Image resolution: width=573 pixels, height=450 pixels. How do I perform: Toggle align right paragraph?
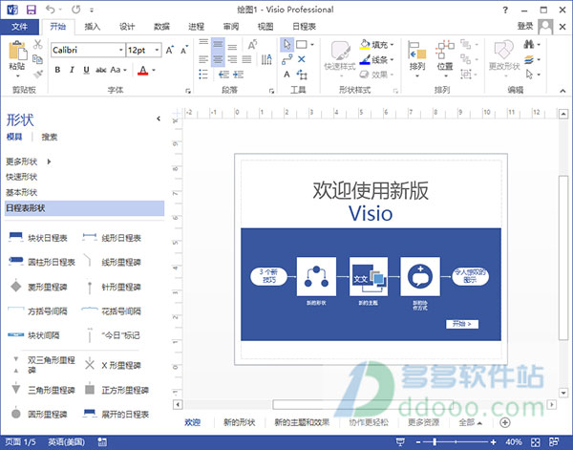pyautogui.click(x=232, y=59)
